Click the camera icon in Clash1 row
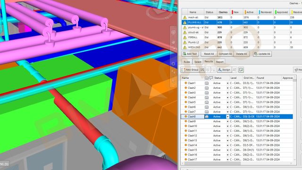Viewport: 302px width, 170px height. click(207, 83)
